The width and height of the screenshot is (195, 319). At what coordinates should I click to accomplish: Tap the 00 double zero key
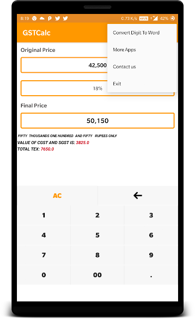pyautogui.click(x=97, y=275)
